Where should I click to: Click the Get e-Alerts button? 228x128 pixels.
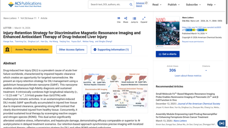click(x=168, y=54)
